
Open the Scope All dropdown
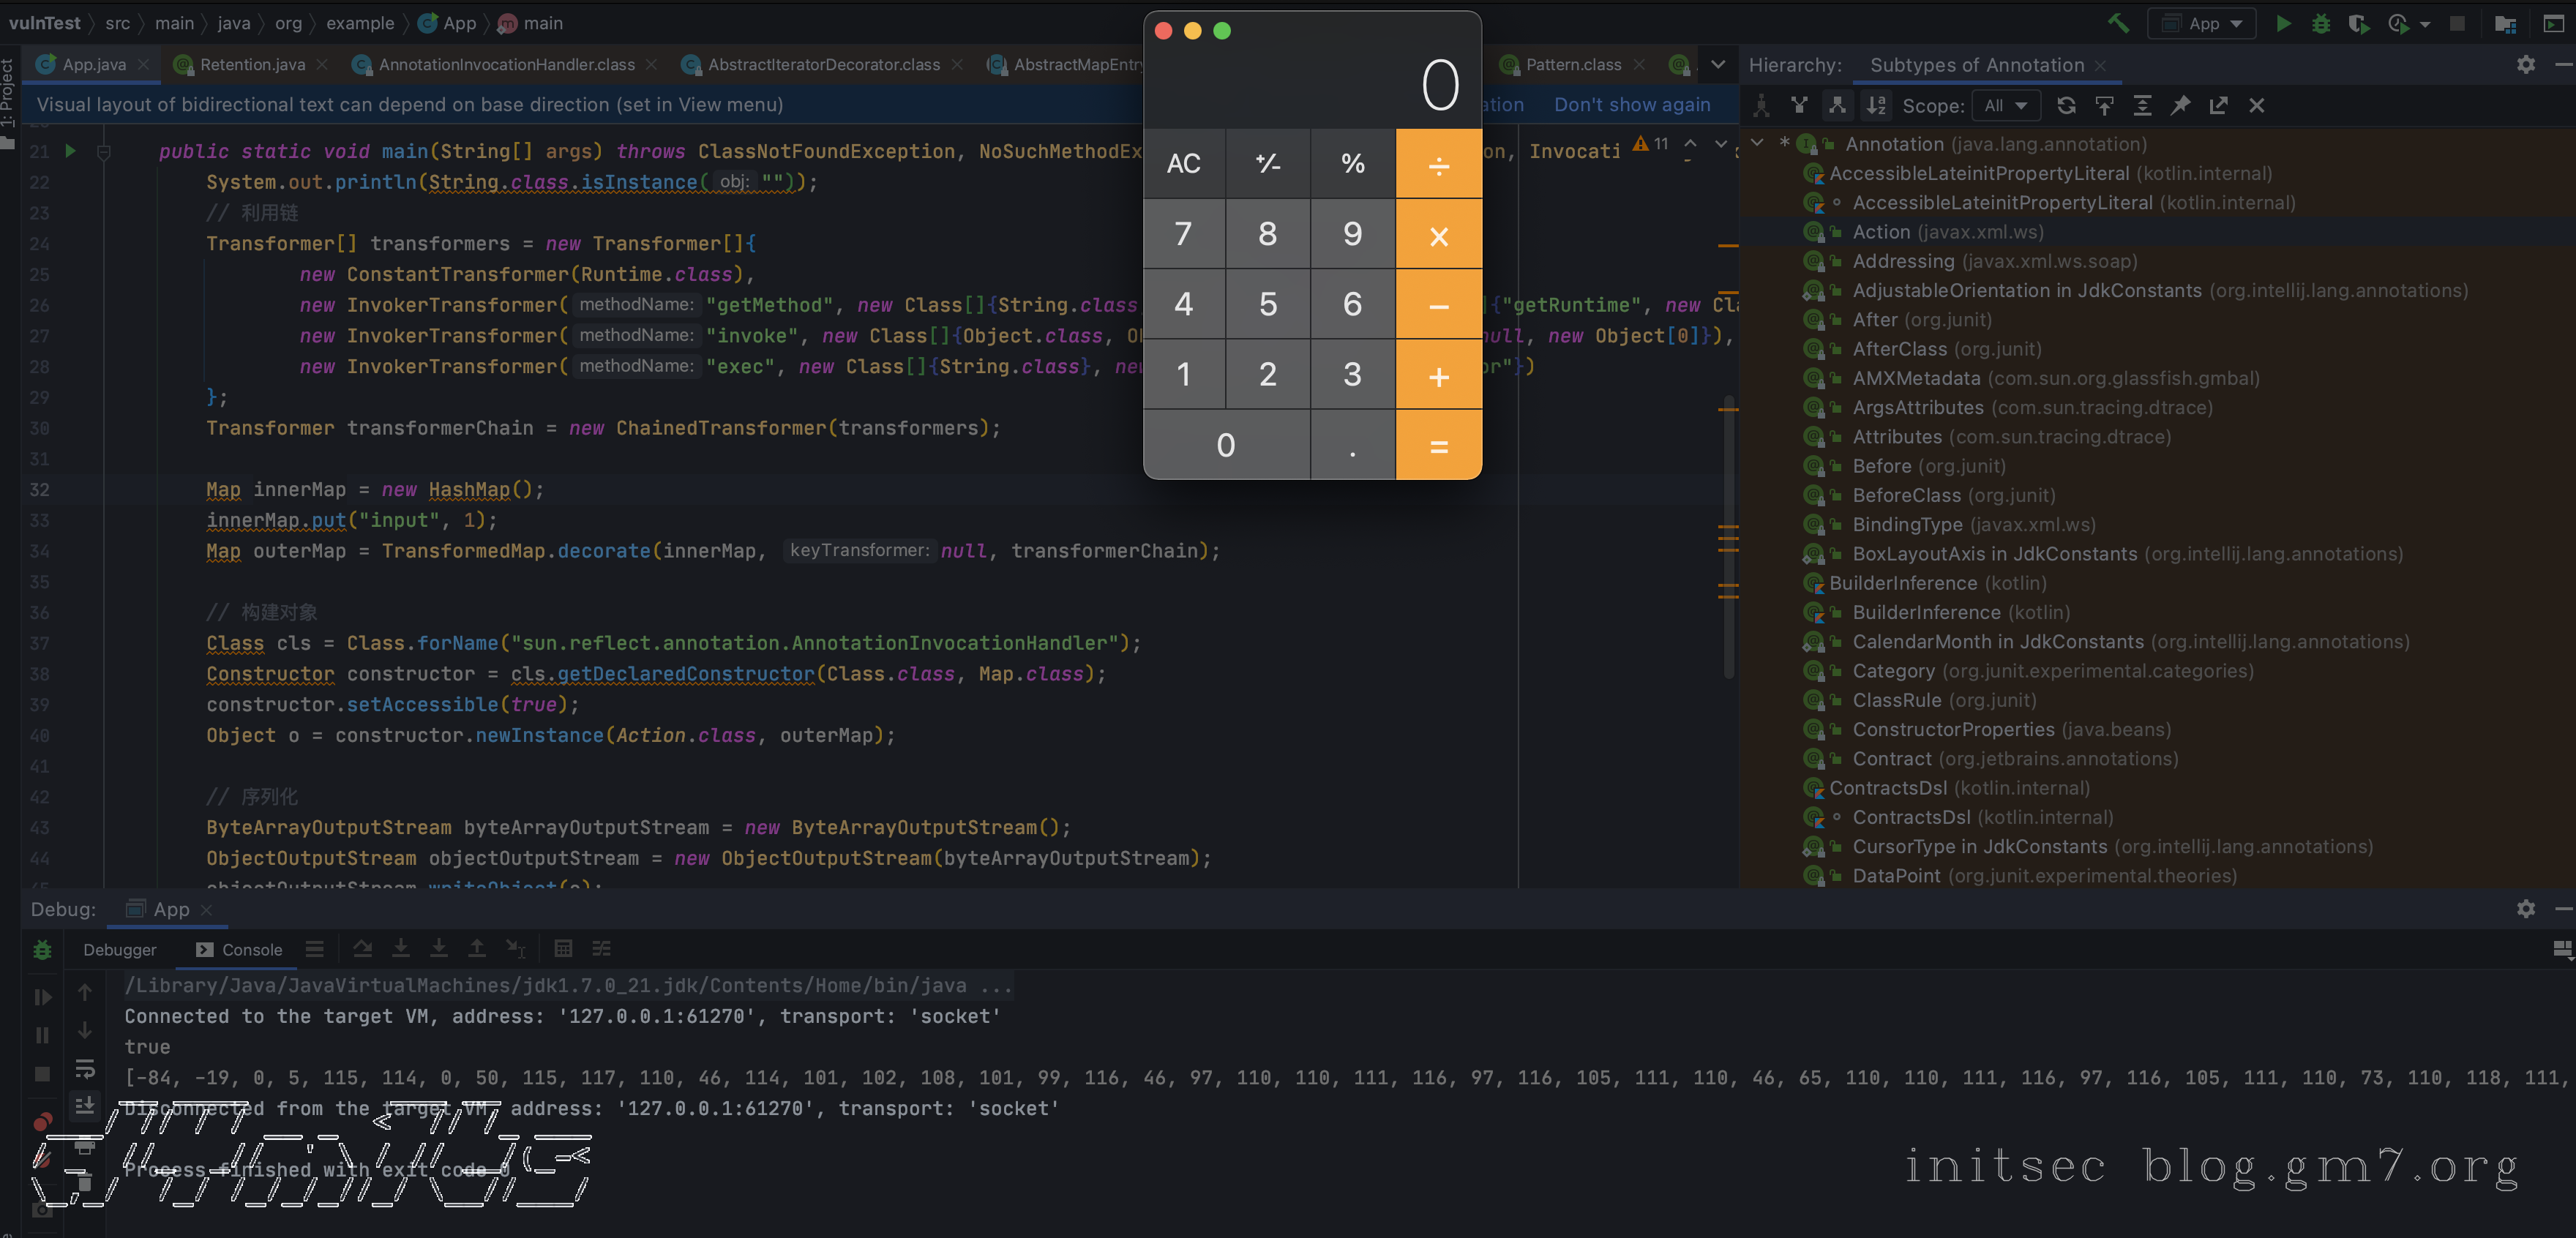pyautogui.click(x=2004, y=105)
